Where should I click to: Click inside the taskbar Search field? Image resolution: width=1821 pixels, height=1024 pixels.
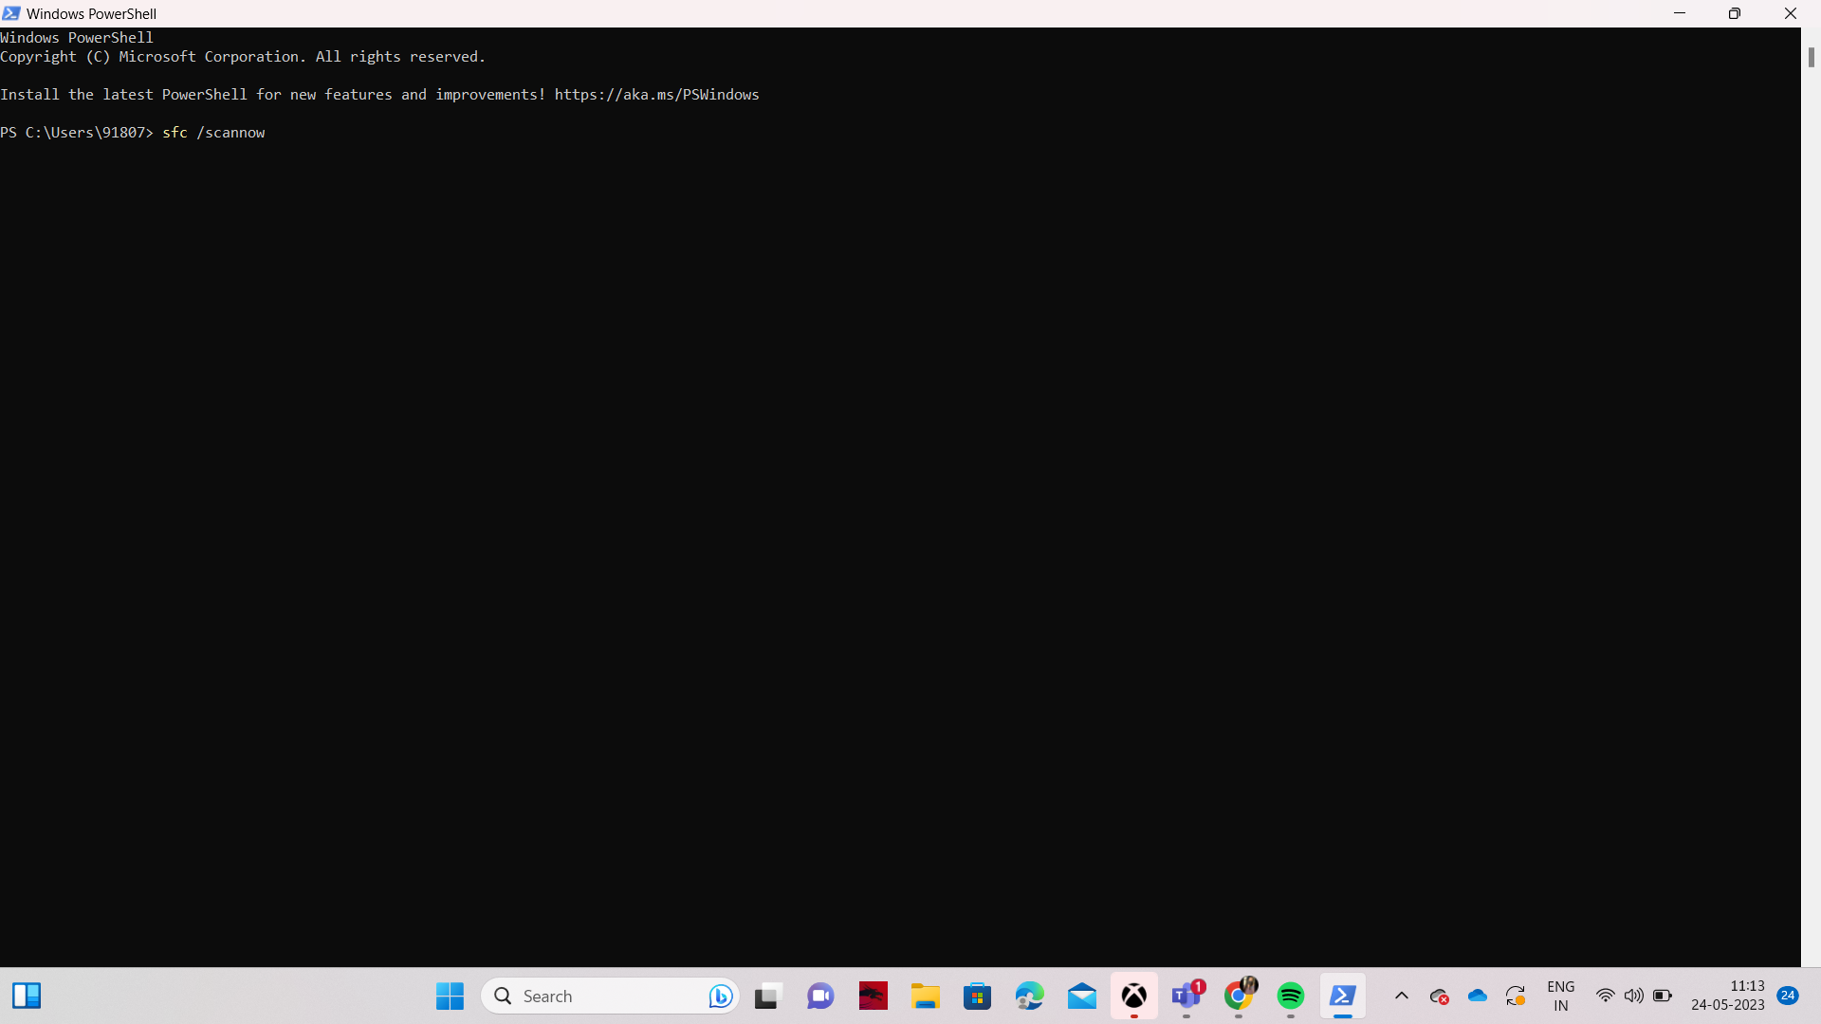click(588, 996)
